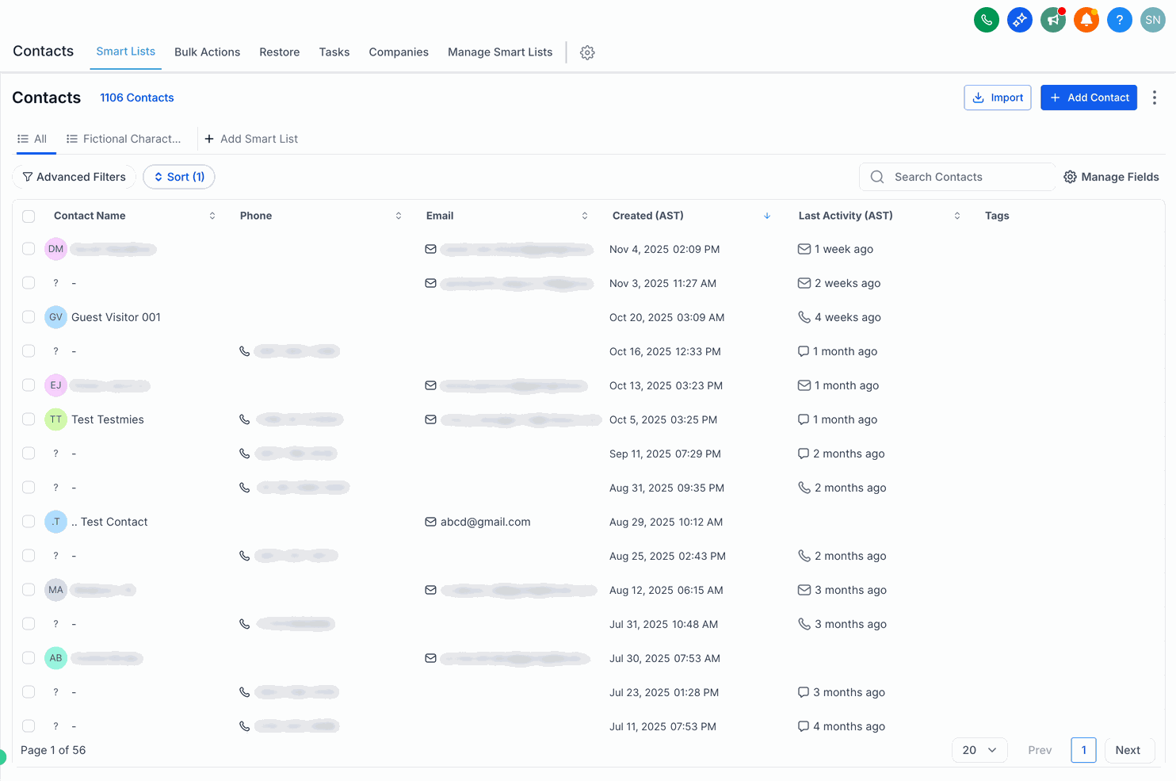Toggle sort arrows on Contact Name column
The image size is (1176, 781).
pos(212,216)
